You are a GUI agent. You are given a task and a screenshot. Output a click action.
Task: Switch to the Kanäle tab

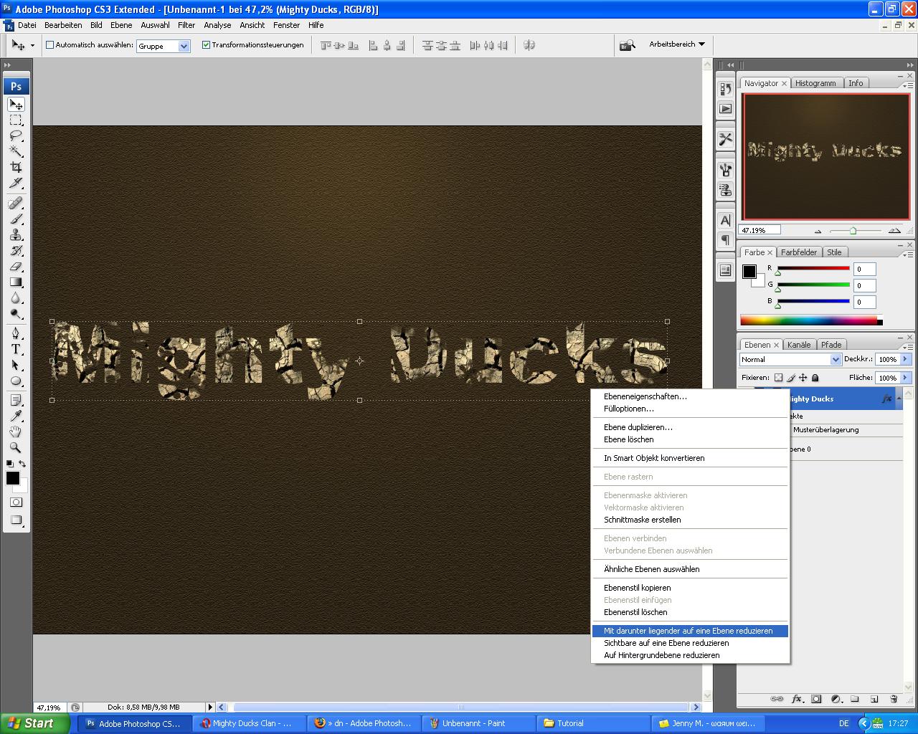800,345
